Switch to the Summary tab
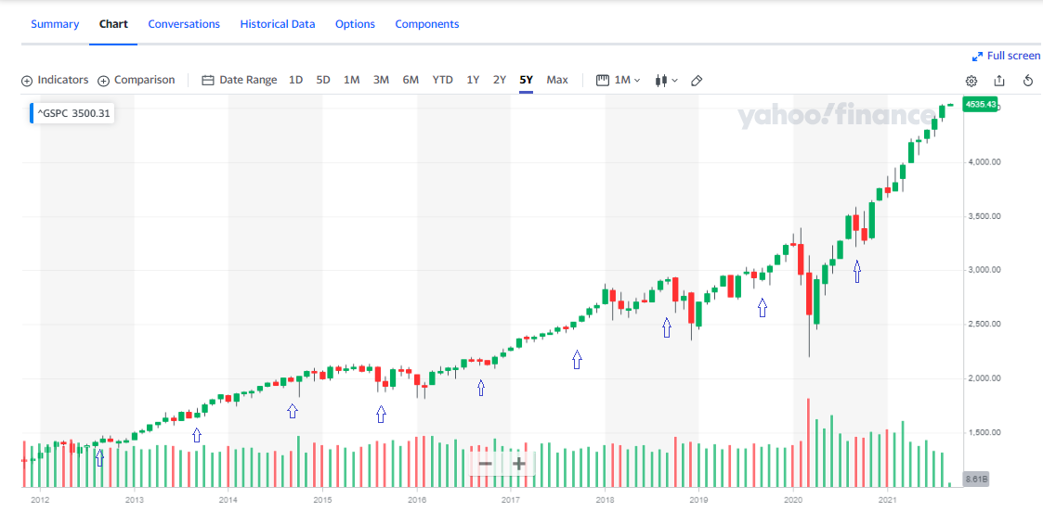 (55, 24)
